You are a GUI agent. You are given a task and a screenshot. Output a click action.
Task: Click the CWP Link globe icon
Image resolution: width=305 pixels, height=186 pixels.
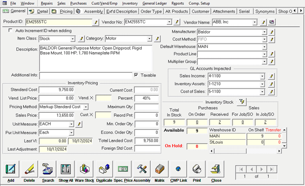tap(178, 169)
